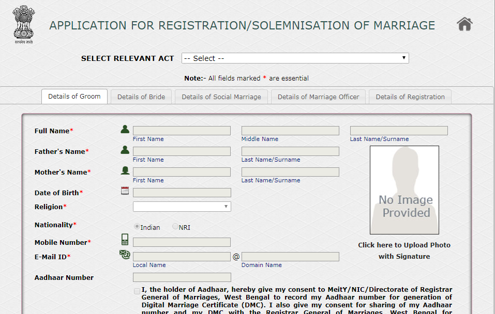The height and width of the screenshot is (314, 495).
Task: Click the No Image Provided photo placeholder
Action: coord(404,190)
